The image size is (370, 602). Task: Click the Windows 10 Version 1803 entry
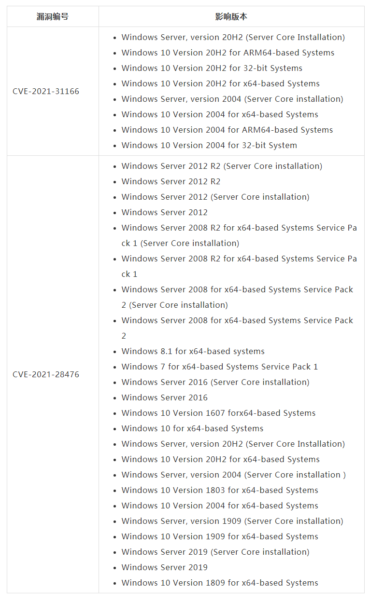(220, 490)
